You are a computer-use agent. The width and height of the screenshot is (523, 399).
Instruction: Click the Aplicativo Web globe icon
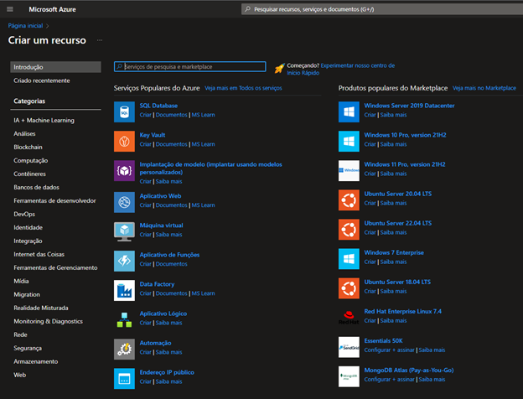point(124,202)
